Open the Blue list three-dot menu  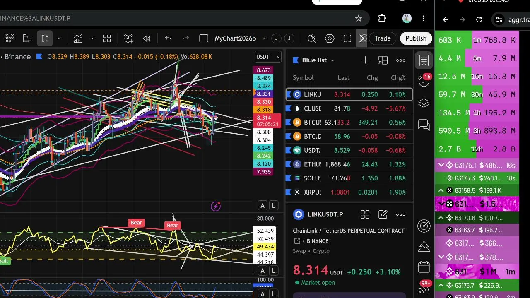(401, 60)
